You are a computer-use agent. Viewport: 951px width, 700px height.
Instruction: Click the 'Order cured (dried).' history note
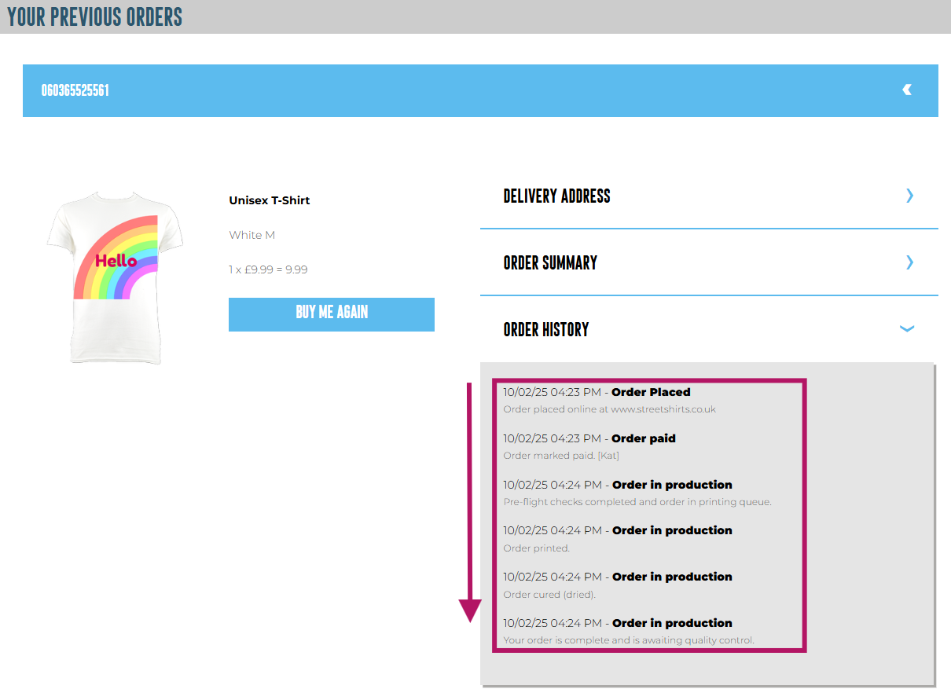549,595
